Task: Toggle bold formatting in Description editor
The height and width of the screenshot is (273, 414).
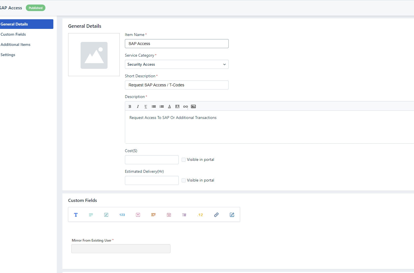Action: click(130, 106)
